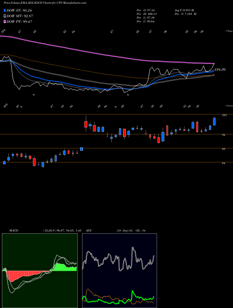
Task: Select the 'DOW PT: 99.47' legend label
Action: click(x=20, y=21)
